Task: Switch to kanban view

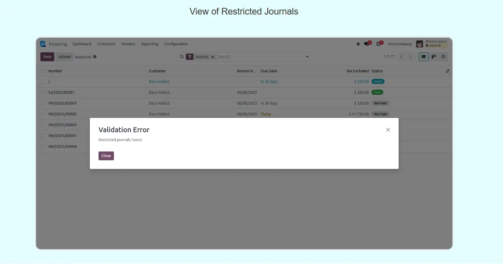Action: [x=434, y=57]
